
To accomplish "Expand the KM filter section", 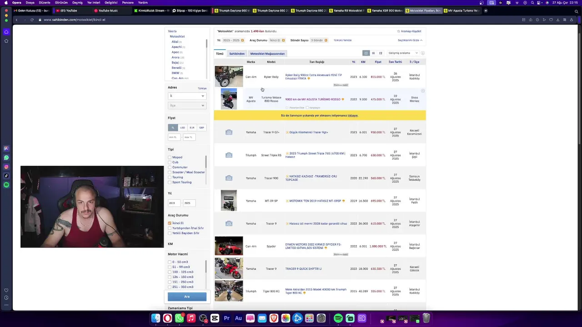I will (171, 244).
